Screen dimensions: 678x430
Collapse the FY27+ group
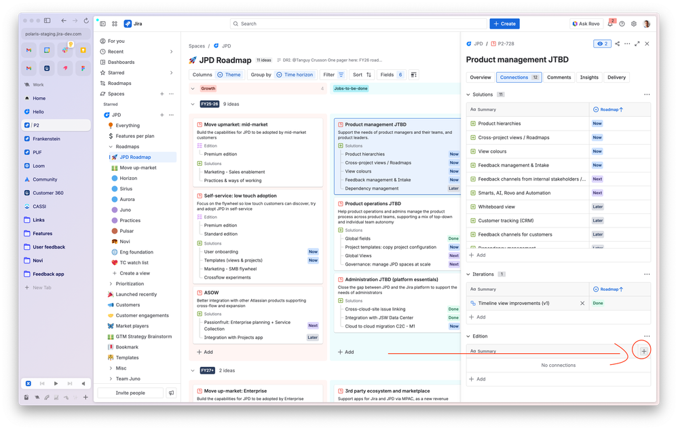point(193,371)
